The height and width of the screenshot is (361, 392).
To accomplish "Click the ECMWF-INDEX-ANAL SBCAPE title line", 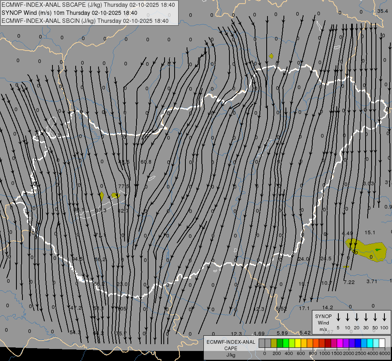I will tap(88, 5).
